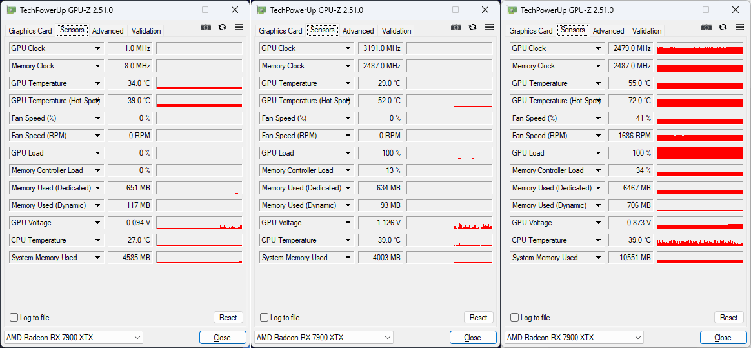This screenshot has height=348, width=751.
Task: Click the 3191.0 MHz GPU Clock value field
Action: click(x=381, y=48)
